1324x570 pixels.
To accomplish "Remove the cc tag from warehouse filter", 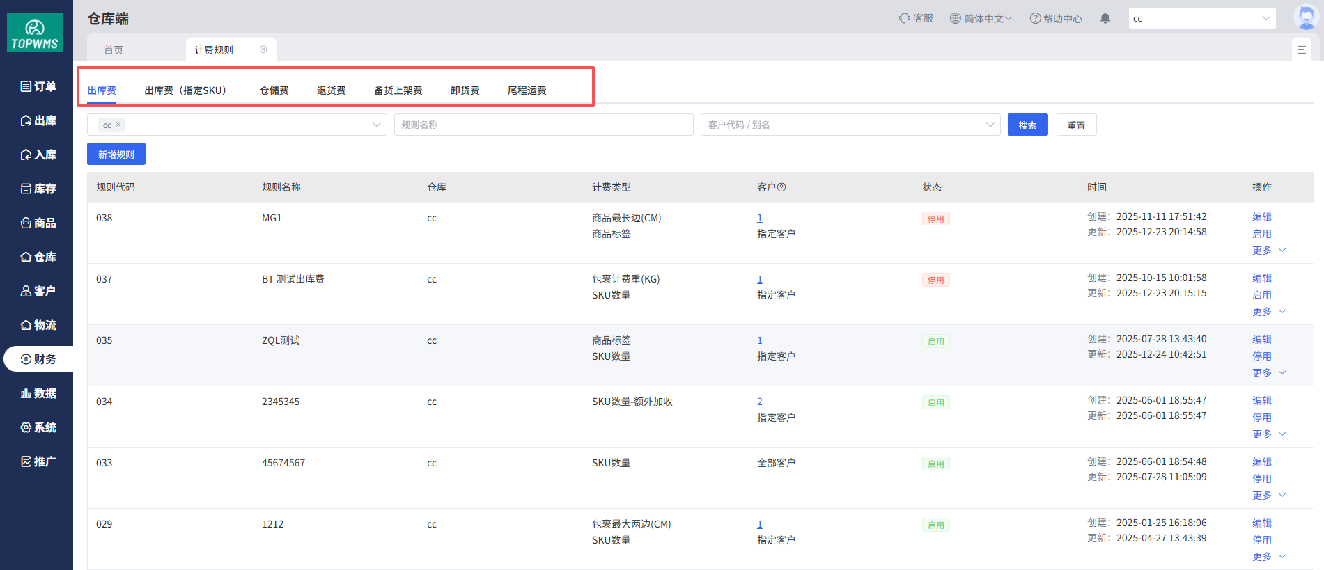I will pos(118,125).
